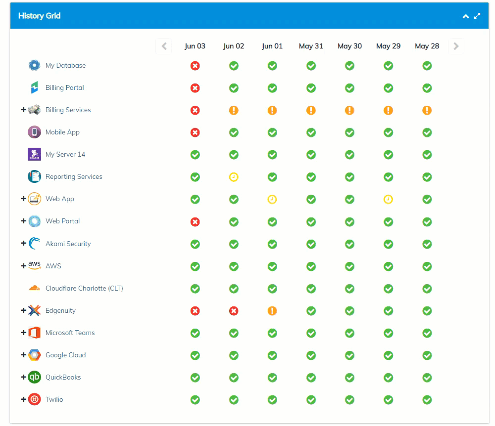Viewport: 495px width, 426px height.
Task: Click My Database red outage status Jun 03
Action: (195, 66)
